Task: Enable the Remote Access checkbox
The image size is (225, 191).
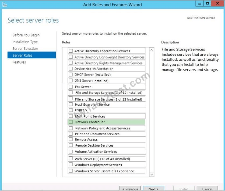Action: (x=71, y=139)
